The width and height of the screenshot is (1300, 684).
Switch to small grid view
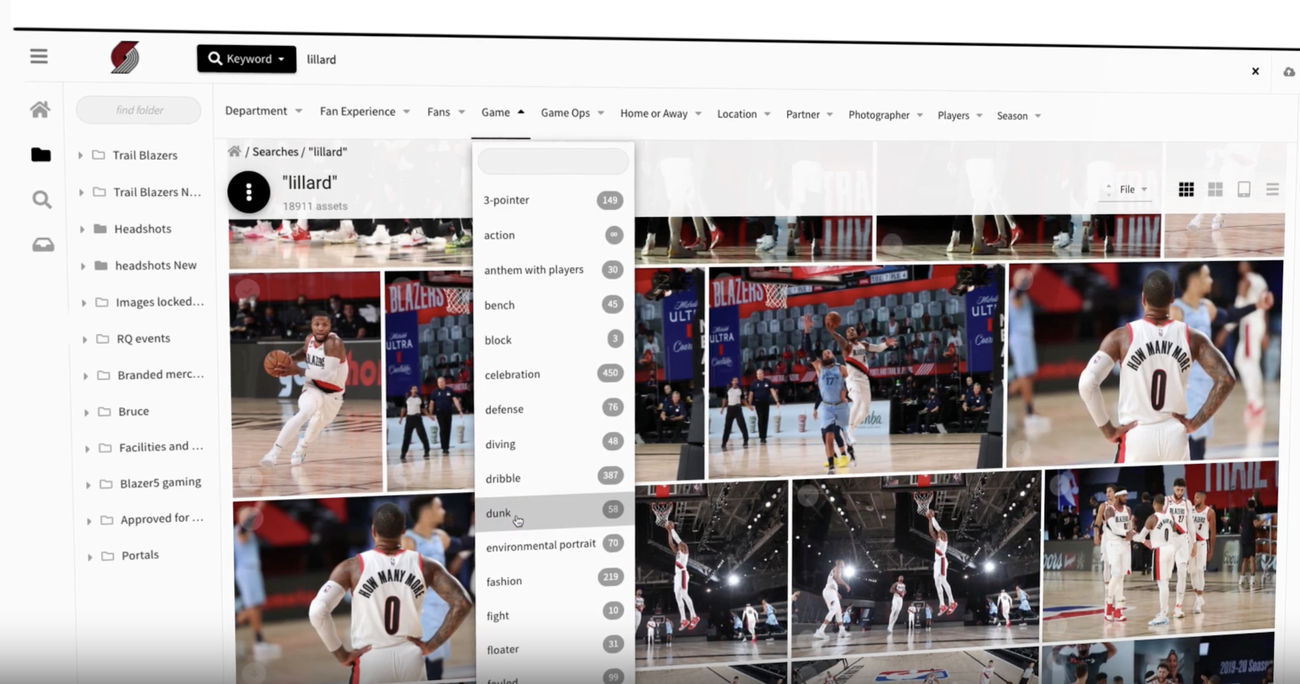[x=1186, y=189]
